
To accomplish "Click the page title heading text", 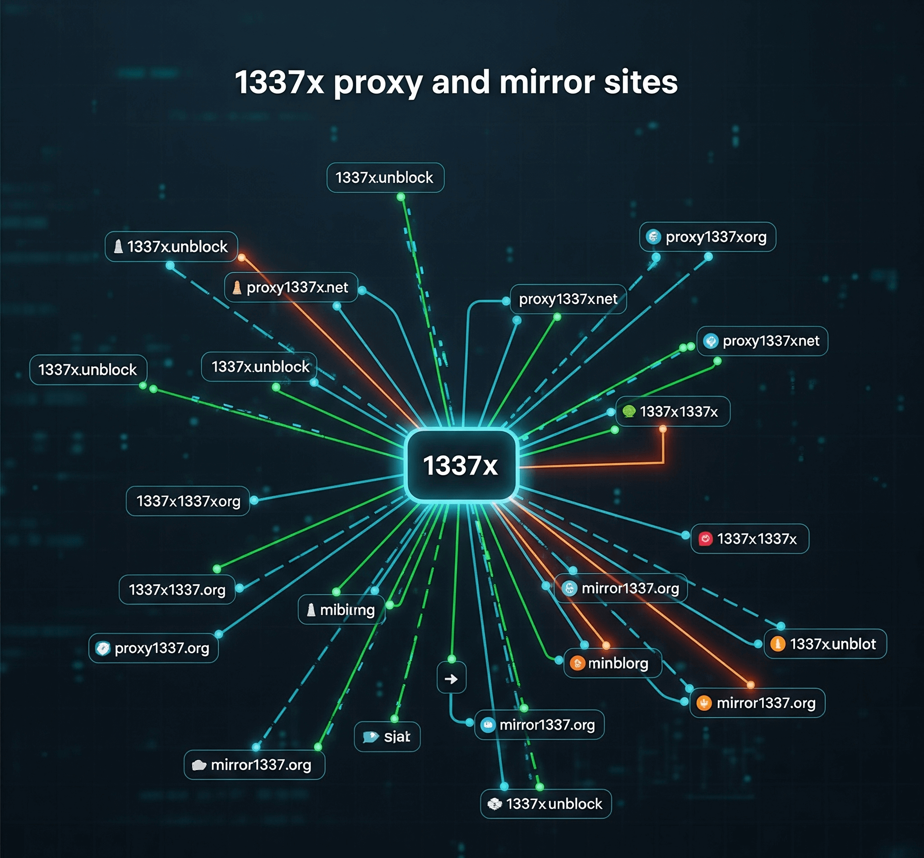I will pos(456,82).
